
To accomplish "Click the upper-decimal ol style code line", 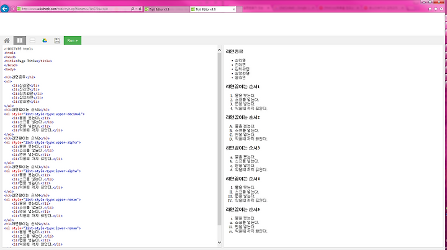I will (44, 114).
